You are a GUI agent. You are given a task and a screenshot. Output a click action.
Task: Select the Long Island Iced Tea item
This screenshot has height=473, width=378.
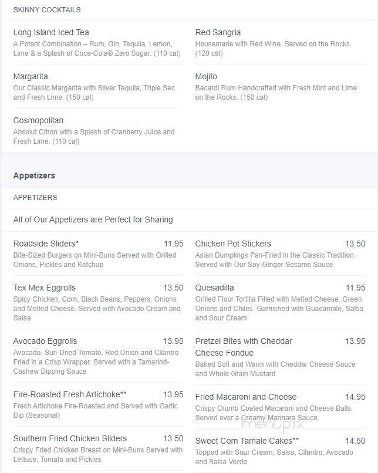point(51,32)
